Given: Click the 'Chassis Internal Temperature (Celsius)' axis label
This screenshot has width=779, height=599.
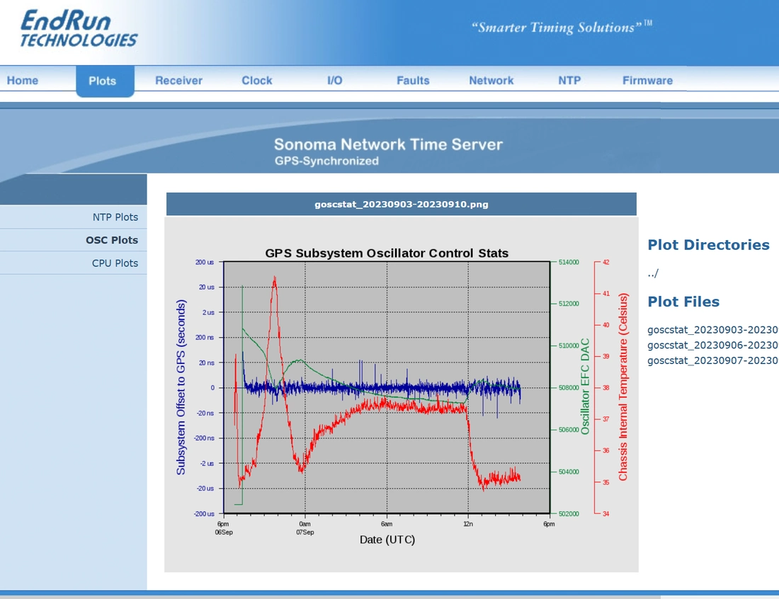Looking at the screenshot, I should coord(623,387).
